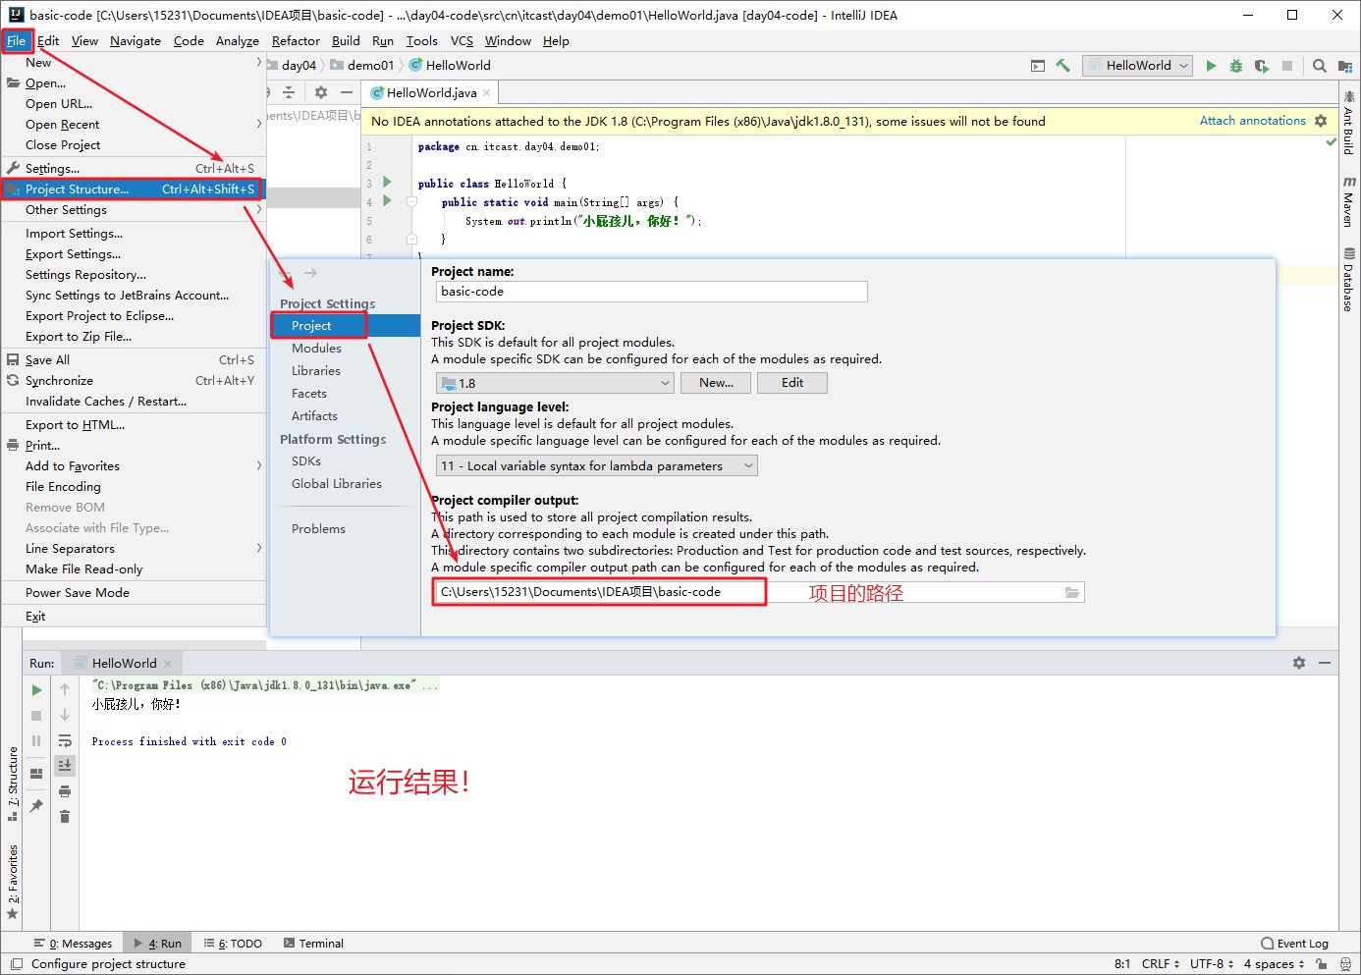1361x975 pixels.
Task: Click the run gutter arrow beside class HelloWorld
Action: (387, 182)
